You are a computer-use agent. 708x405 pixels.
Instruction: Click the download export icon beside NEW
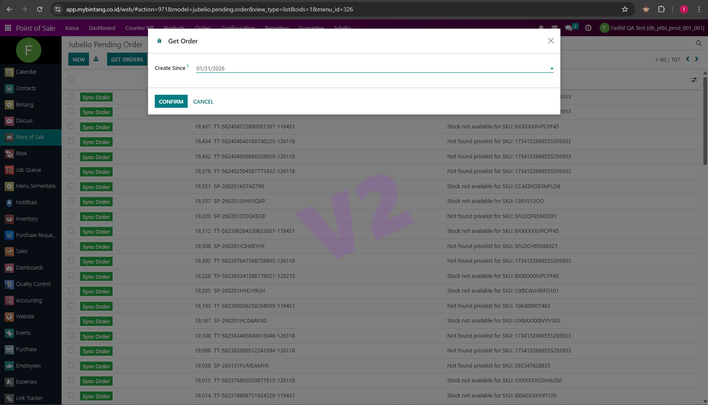(x=96, y=59)
